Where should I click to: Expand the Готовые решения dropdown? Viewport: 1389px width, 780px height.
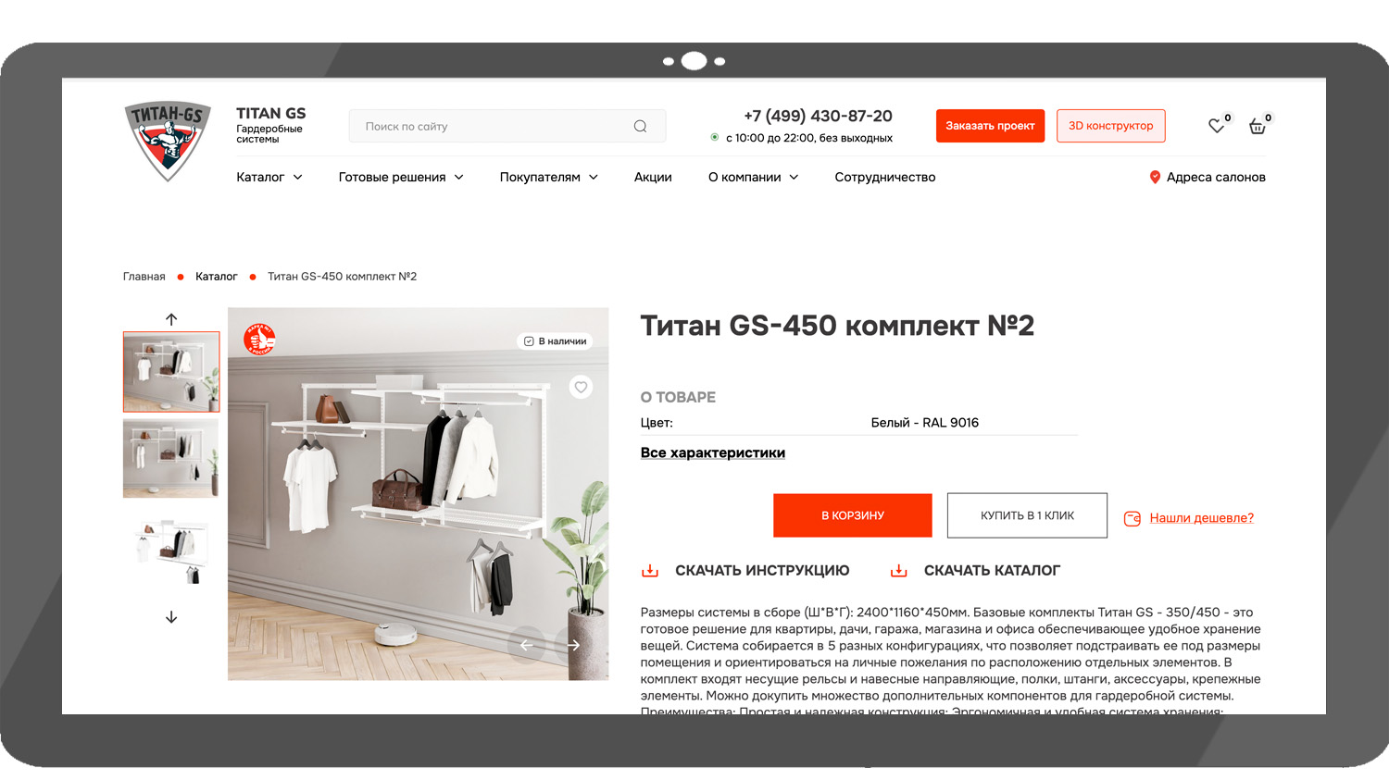point(401,177)
